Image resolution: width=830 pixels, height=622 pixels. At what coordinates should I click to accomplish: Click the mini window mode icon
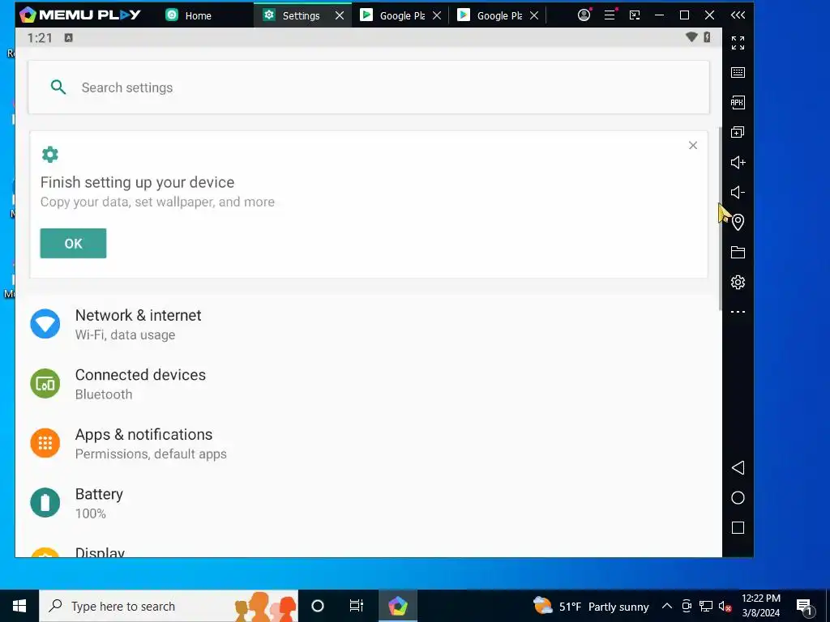[634, 15]
